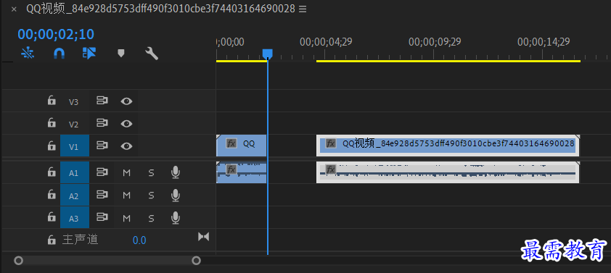Select the first audio clip on A1
The width and height of the screenshot is (611, 273).
242,172
